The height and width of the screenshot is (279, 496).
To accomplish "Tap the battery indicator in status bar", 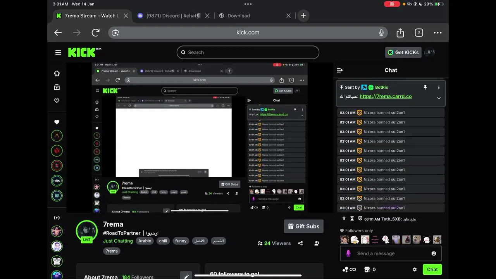I will (x=438, y=4).
